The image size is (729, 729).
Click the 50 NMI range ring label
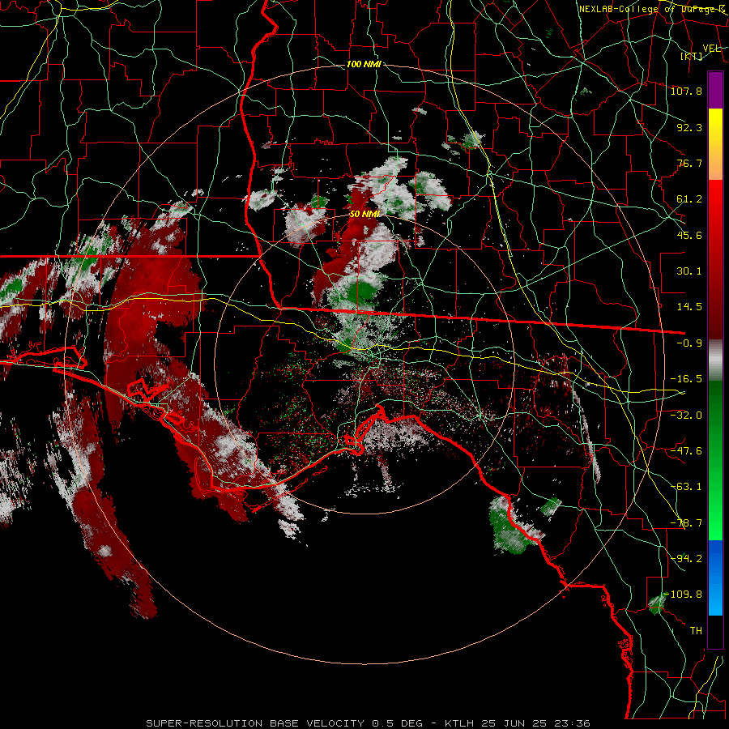364,214
